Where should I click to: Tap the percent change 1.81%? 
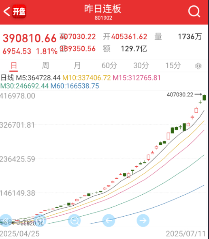[47, 51]
